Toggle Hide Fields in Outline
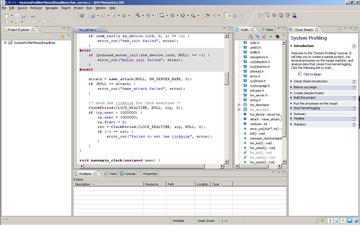This screenshot has width=360, height=225. point(257,37)
